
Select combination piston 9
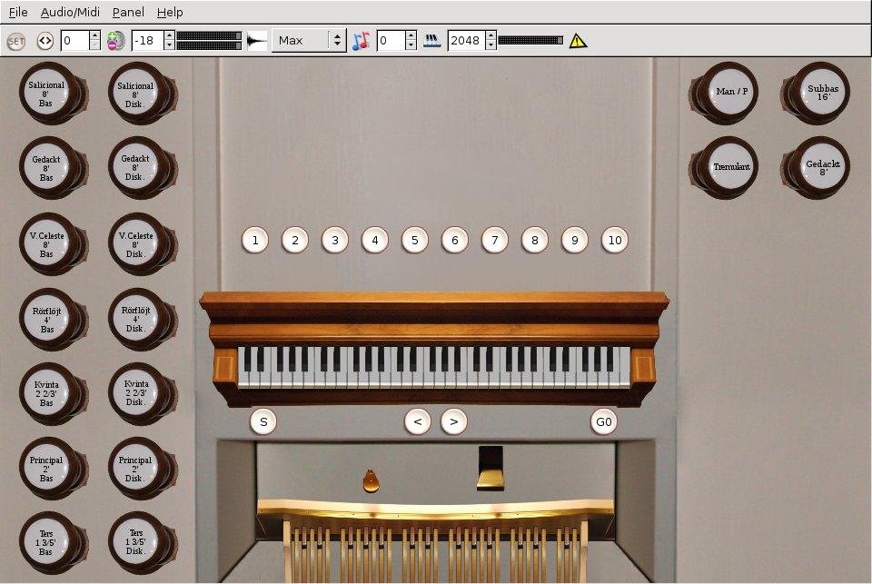click(575, 241)
